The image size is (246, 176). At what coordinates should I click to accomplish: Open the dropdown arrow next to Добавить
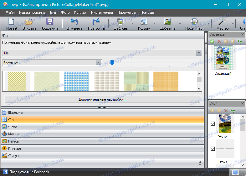point(180,24)
